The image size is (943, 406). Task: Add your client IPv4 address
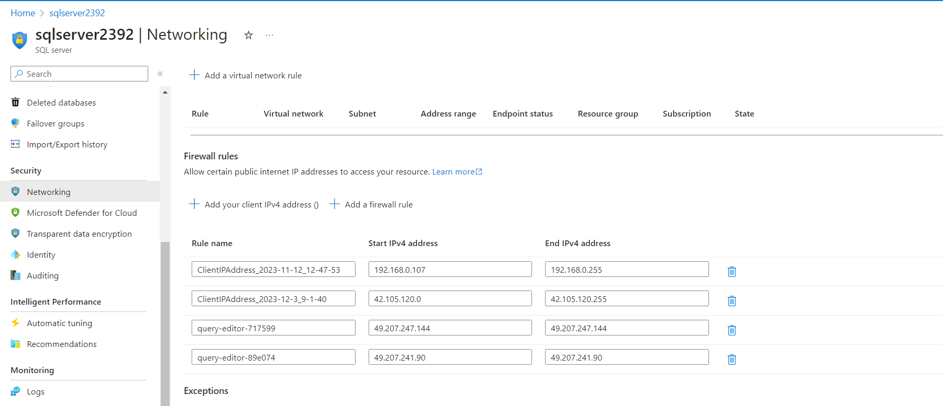(254, 204)
